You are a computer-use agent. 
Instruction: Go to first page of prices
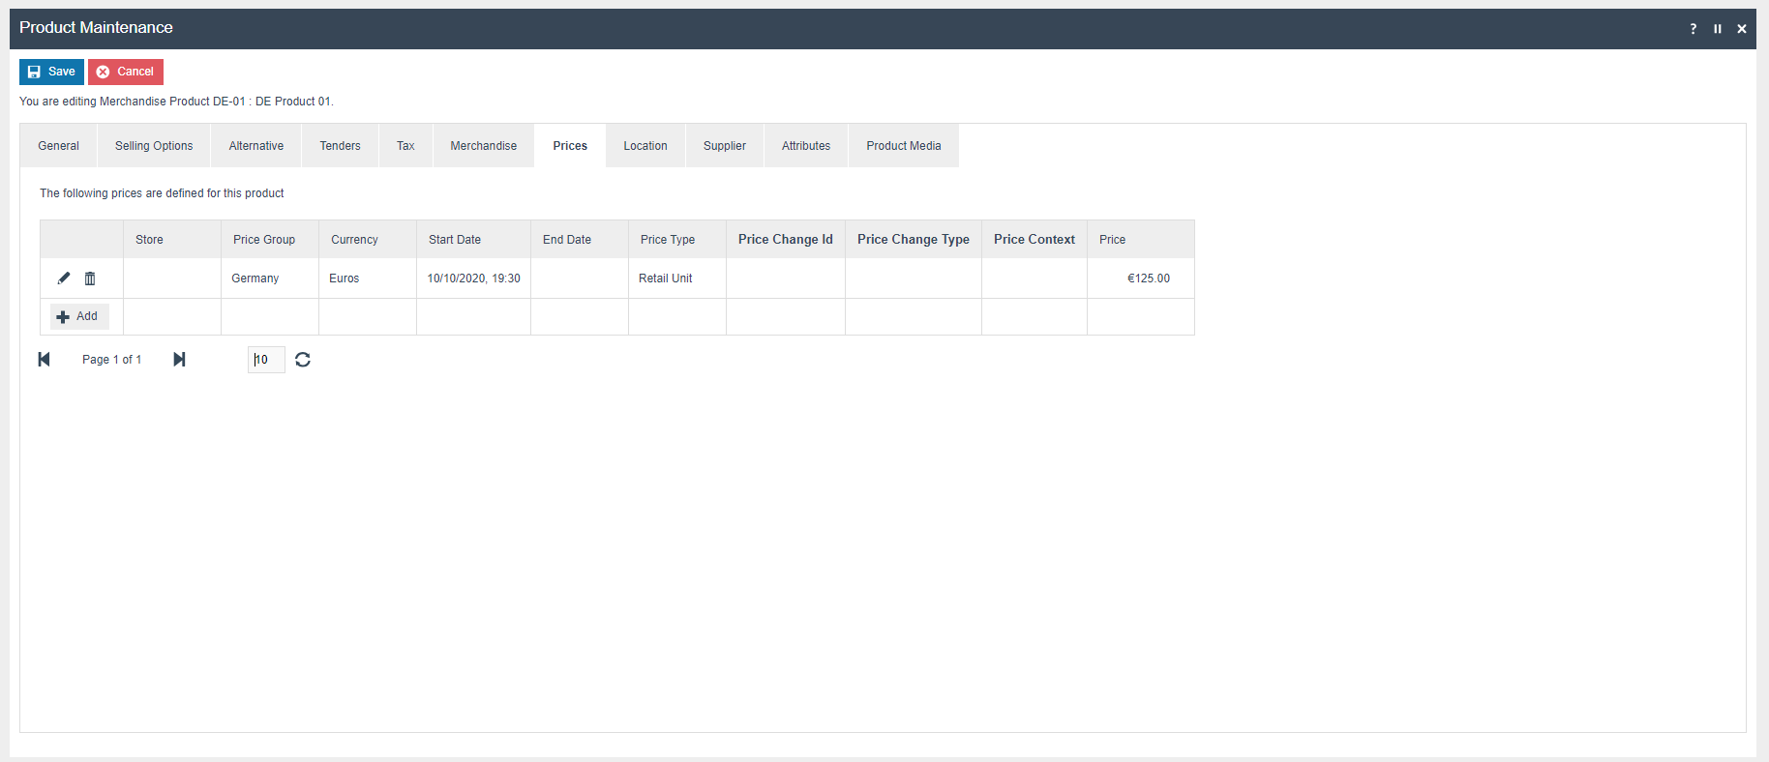point(44,360)
